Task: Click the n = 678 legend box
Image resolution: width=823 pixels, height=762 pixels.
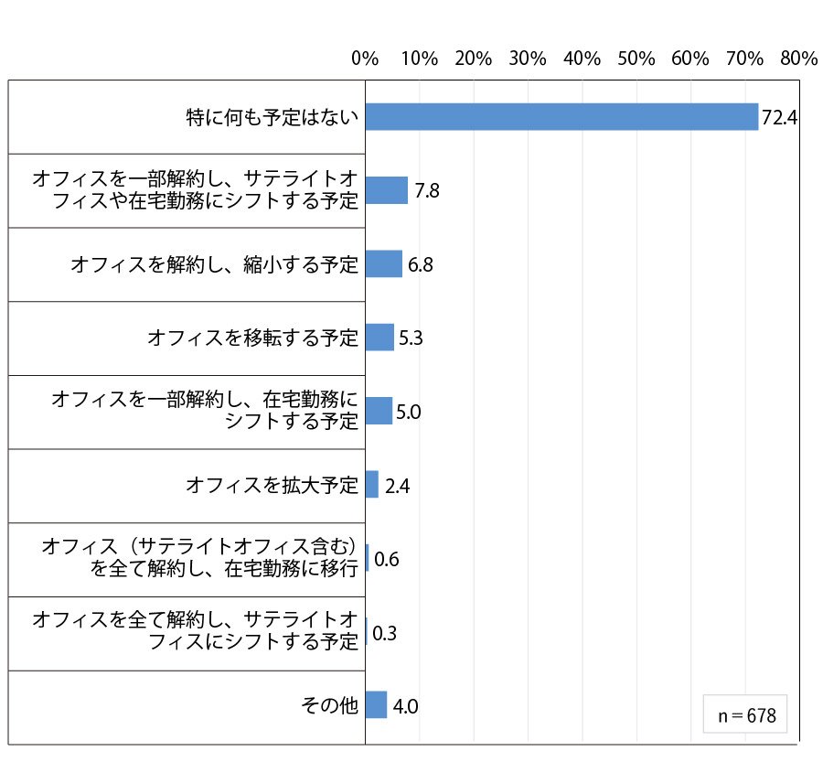Action: pyautogui.click(x=745, y=714)
